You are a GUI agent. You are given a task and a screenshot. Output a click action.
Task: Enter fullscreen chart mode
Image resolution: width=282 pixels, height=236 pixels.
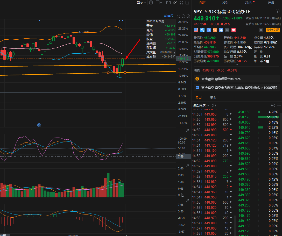(x=181, y=3)
